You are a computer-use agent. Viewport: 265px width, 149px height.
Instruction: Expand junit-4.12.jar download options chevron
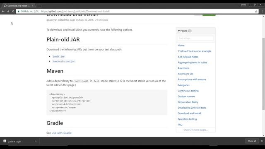pos(36,141)
